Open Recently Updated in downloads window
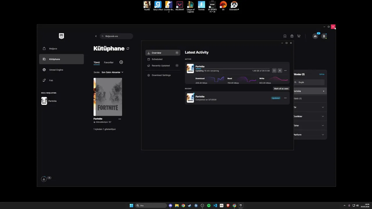The image size is (372, 209). tap(163, 66)
